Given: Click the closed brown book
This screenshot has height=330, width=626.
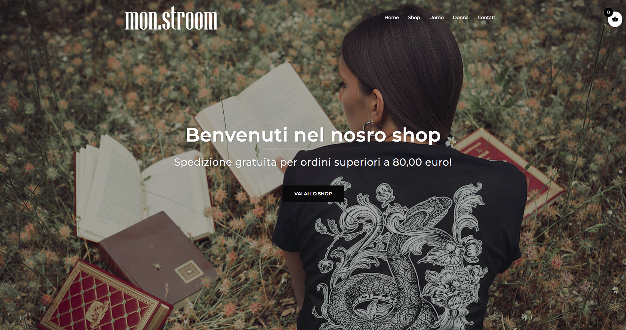Looking at the screenshot, I should tap(158, 261).
